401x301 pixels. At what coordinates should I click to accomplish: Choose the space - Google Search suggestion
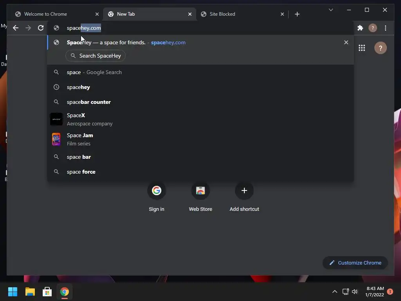click(201, 73)
